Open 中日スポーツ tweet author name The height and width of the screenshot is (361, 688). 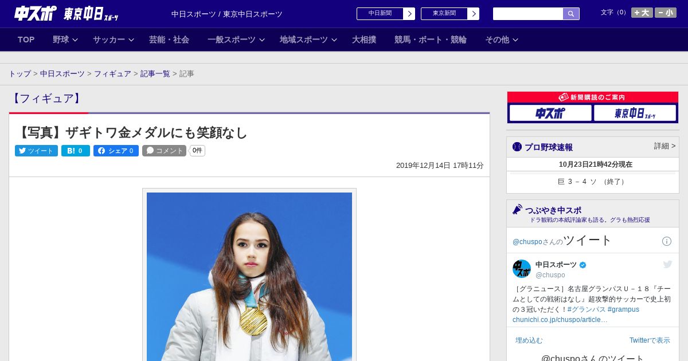(556, 265)
